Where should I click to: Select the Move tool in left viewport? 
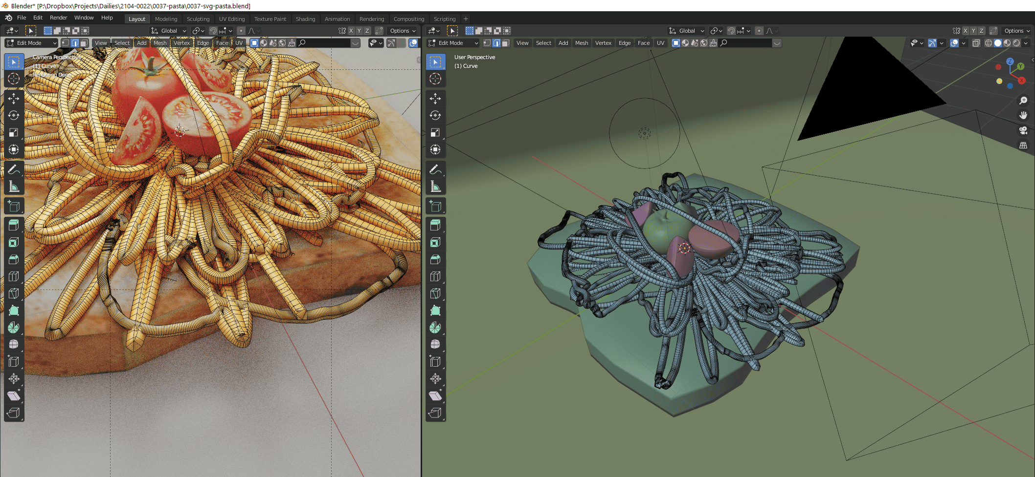point(14,99)
